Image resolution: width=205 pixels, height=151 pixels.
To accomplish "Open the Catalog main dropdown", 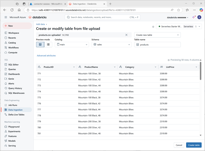I will coord(72,45).
